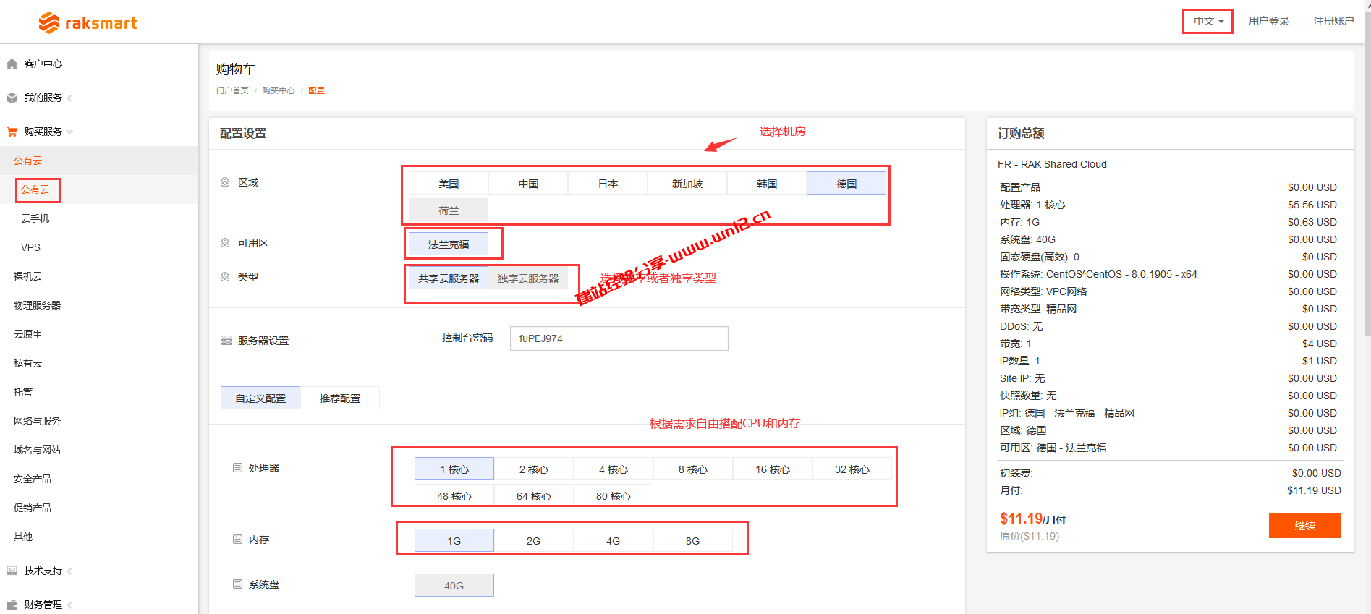Select the 日本 region
Viewport: 1371px width, 614px height.
point(608,184)
